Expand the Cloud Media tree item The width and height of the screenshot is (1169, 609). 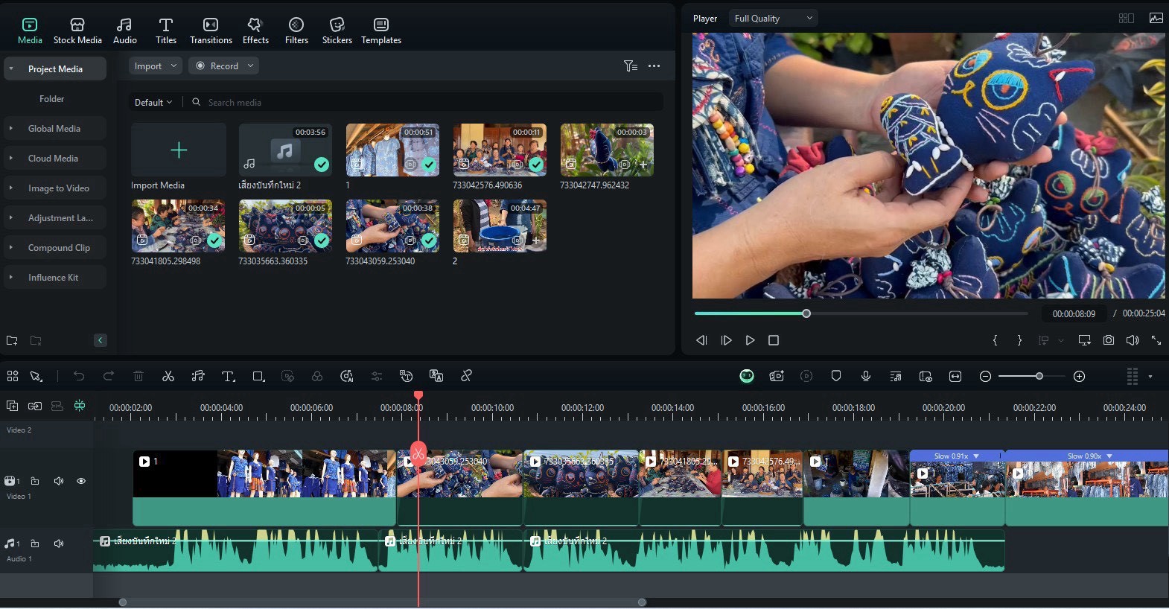coord(10,158)
